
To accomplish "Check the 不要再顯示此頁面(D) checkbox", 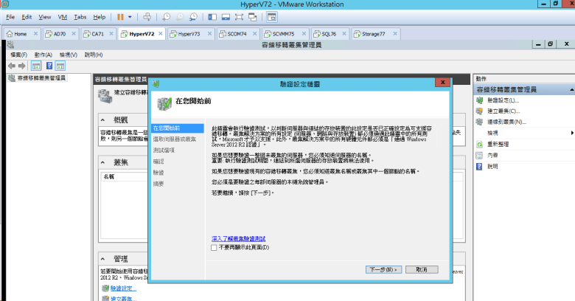I will point(215,247).
